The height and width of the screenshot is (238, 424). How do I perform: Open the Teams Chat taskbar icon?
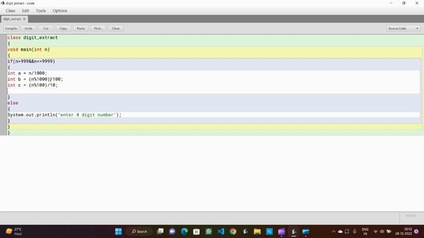pyautogui.click(x=172, y=231)
